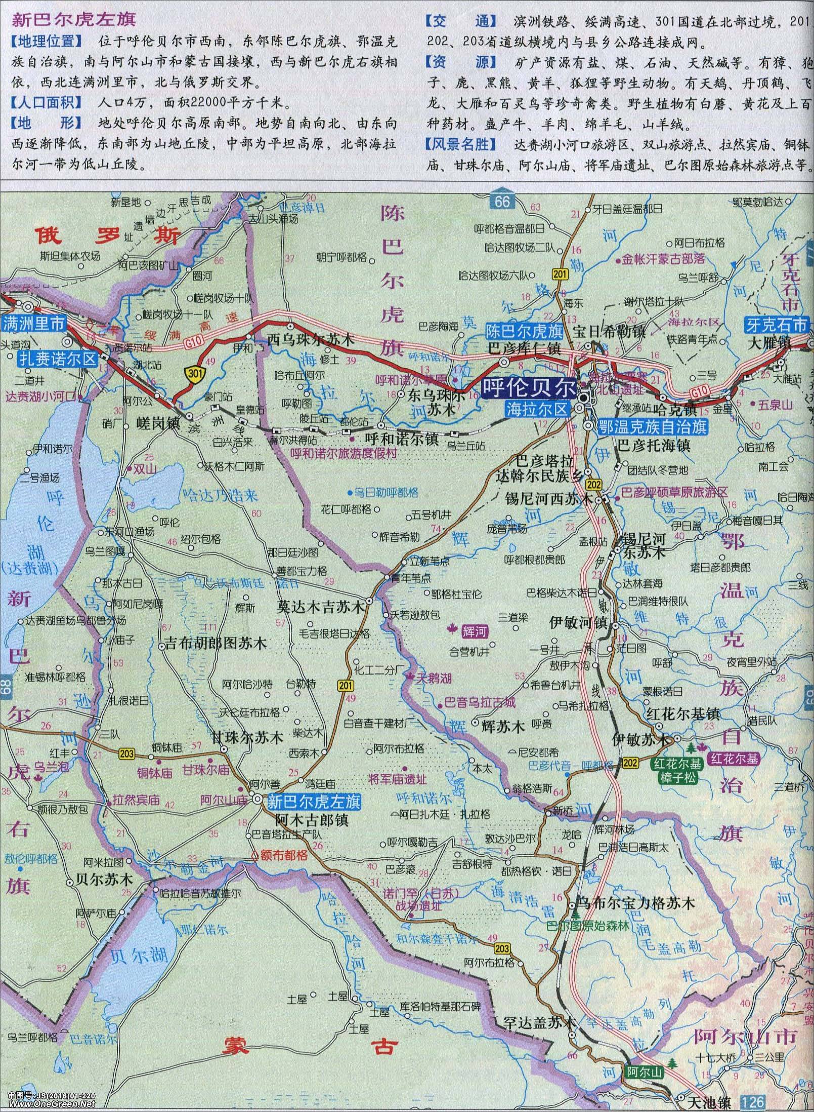Select the blue 牙克石市 label
The height and width of the screenshot is (1112, 814).
pyautogui.click(x=776, y=325)
